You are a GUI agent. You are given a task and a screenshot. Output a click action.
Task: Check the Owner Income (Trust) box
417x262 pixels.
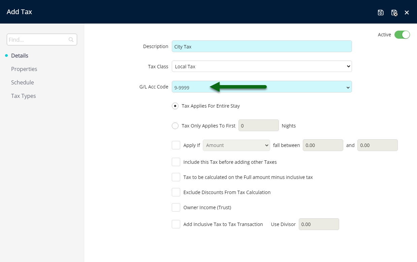click(x=176, y=208)
